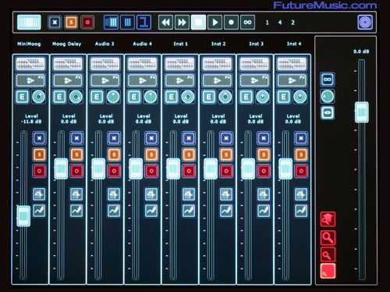Screen dimensions: 390x292
Task: Toggle the loop infinity button in transport
Action: point(247,23)
